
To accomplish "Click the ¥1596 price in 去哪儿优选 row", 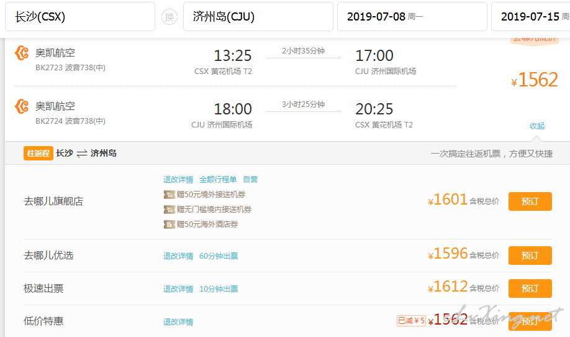I will coord(448,254).
